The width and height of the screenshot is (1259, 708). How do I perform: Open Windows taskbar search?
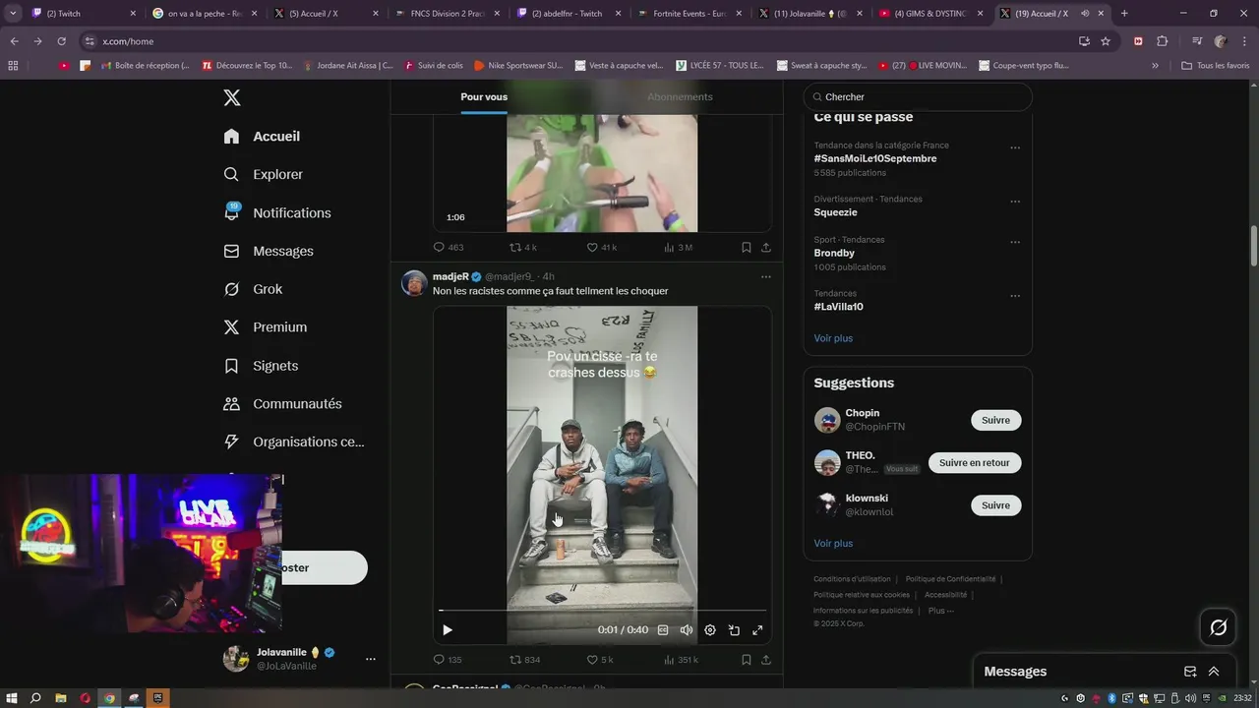click(x=35, y=698)
